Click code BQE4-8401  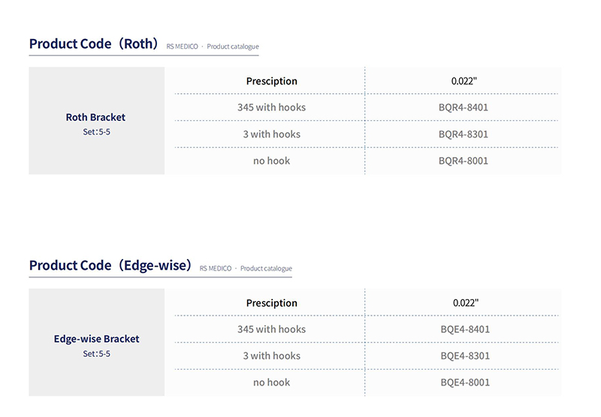coord(465,329)
